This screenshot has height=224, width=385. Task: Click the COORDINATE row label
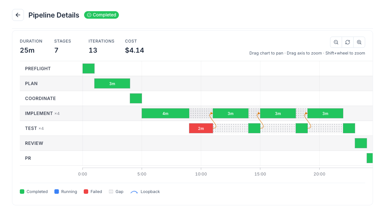(x=40, y=99)
